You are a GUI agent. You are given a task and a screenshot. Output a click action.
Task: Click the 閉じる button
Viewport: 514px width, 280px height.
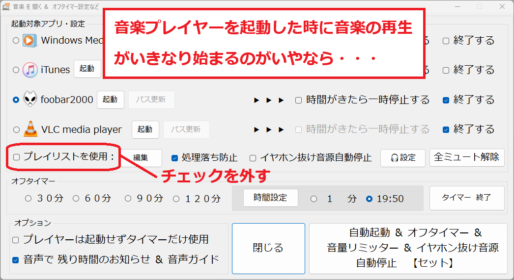pyautogui.click(x=268, y=248)
